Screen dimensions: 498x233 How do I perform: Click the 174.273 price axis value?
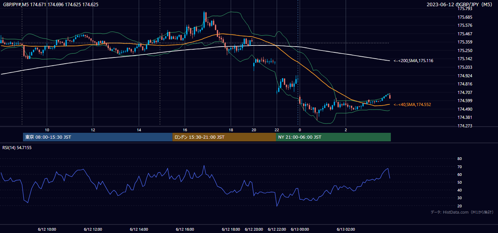pyautogui.click(x=464, y=126)
